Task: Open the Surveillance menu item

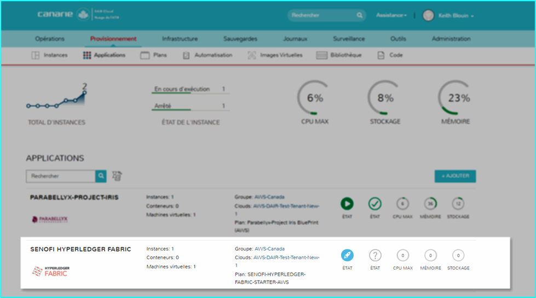Action: 350,39
